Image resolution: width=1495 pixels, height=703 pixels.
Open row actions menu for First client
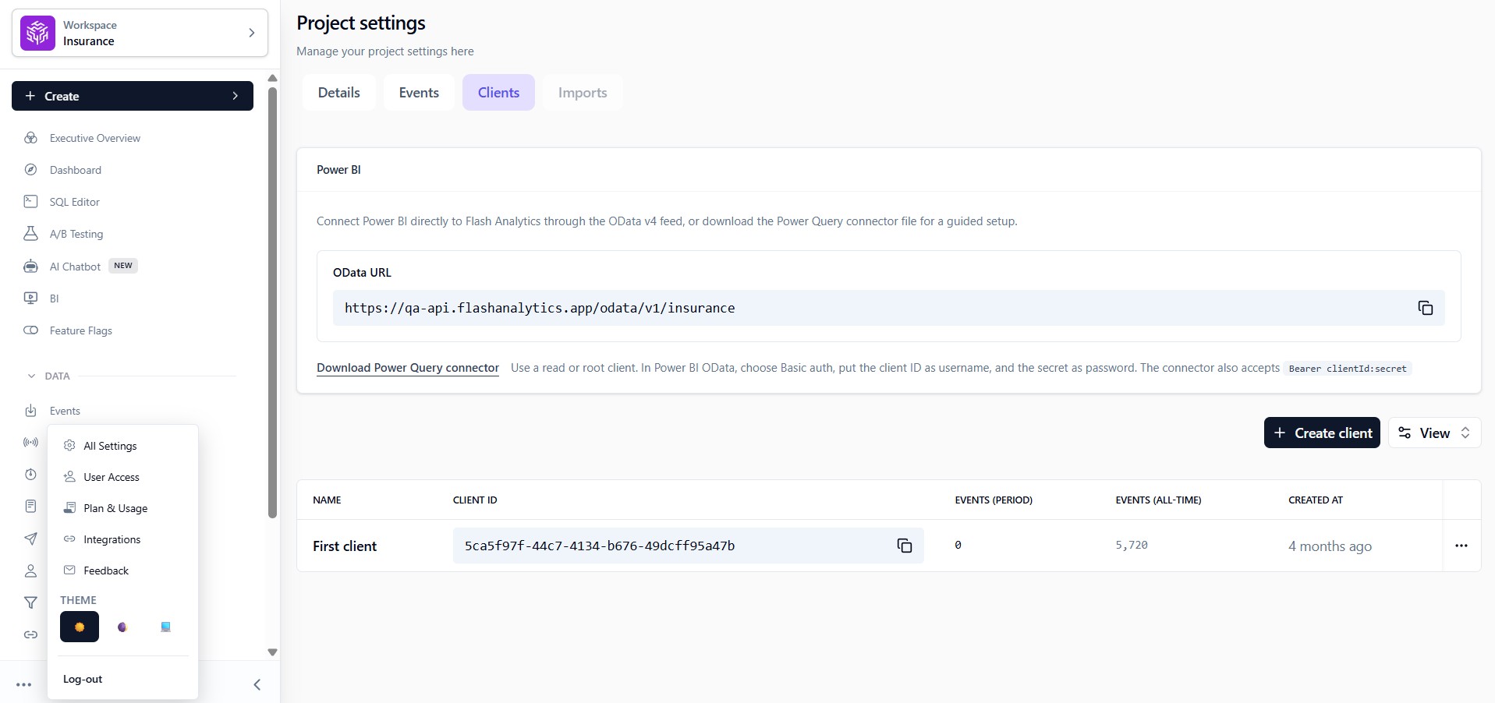tap(1461, 546)
